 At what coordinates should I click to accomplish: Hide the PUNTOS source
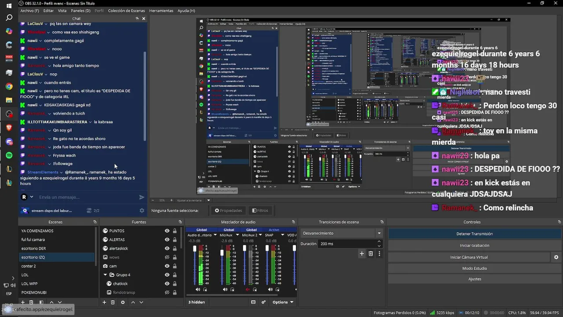pyautogui.click(x=167, y=231)
